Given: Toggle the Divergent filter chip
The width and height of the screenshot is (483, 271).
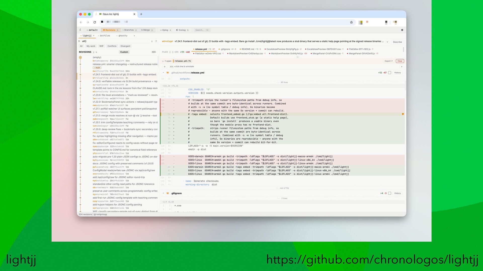Looking at the screenshot, I should (x=125, y=46).
